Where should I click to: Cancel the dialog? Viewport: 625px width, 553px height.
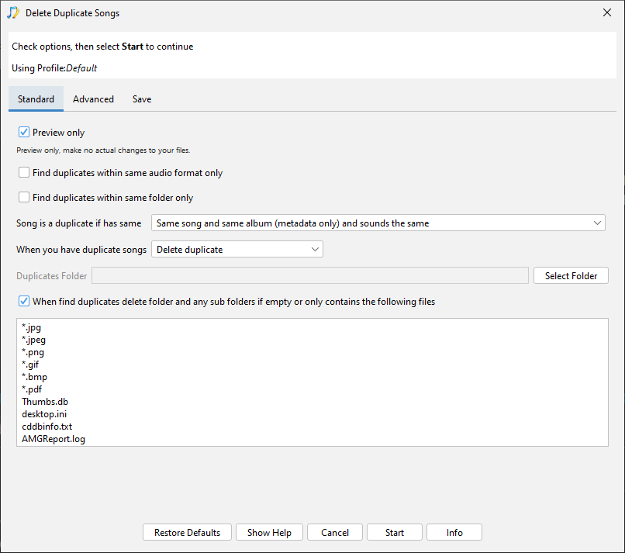click(x=335, y=532)
